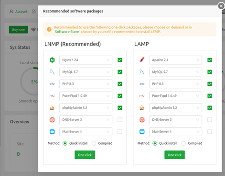The width and height of the screenshot is (225, 176).
Task: Open LAMP PHP 8.3 version dropdown
Action: pos(175,84)
